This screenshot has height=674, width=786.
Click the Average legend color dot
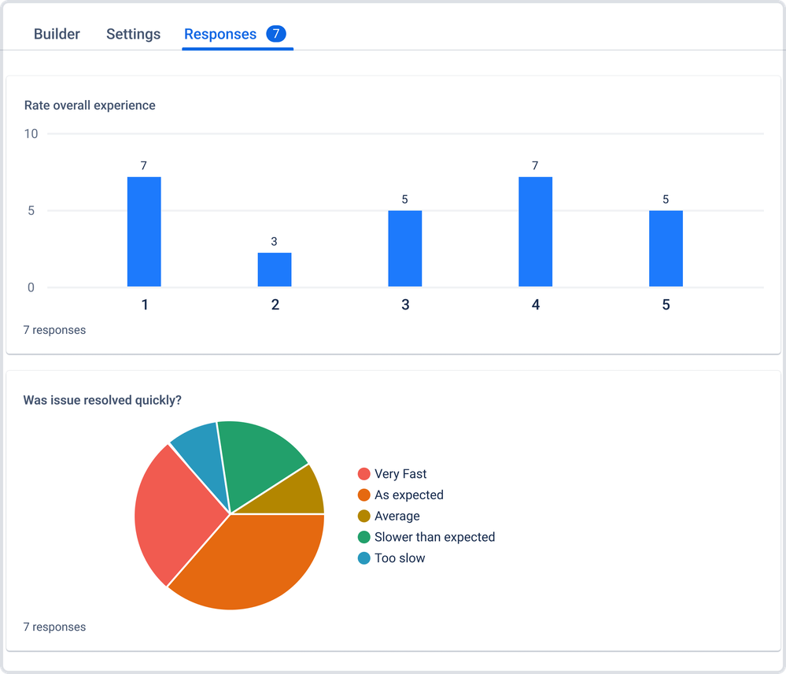point(364,516)
